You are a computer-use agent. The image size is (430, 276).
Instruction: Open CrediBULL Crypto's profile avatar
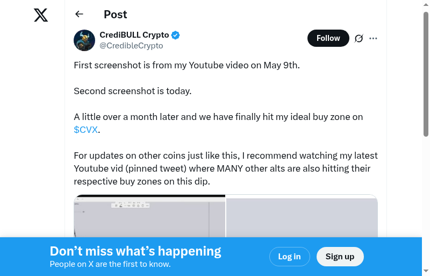[84, 40]
